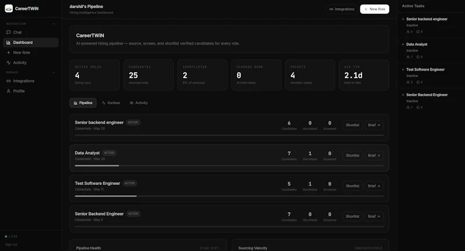Open Data Analyst in Active Tasks panel
The height and width of the screenshot is (251, 465).
(x=431, y=50)
